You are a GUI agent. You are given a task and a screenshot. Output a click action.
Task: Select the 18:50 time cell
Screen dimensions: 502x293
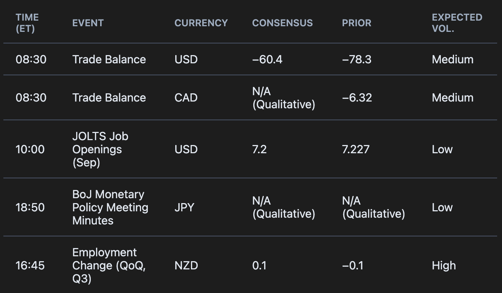30,208
